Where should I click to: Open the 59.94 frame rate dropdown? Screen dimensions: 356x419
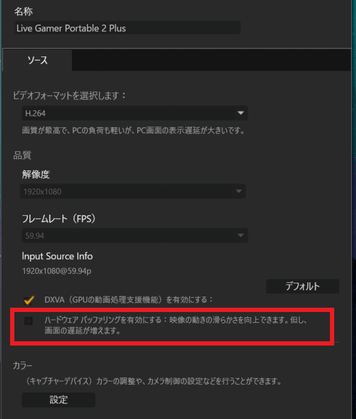(x=135, y=235)
